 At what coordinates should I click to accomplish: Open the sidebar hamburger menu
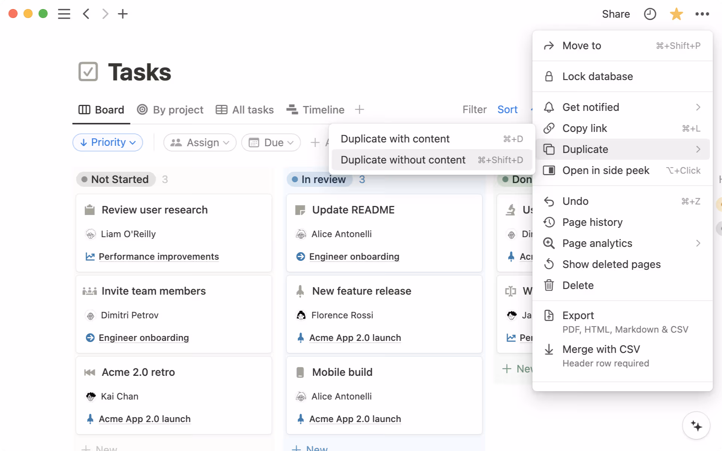click(64, 14)
